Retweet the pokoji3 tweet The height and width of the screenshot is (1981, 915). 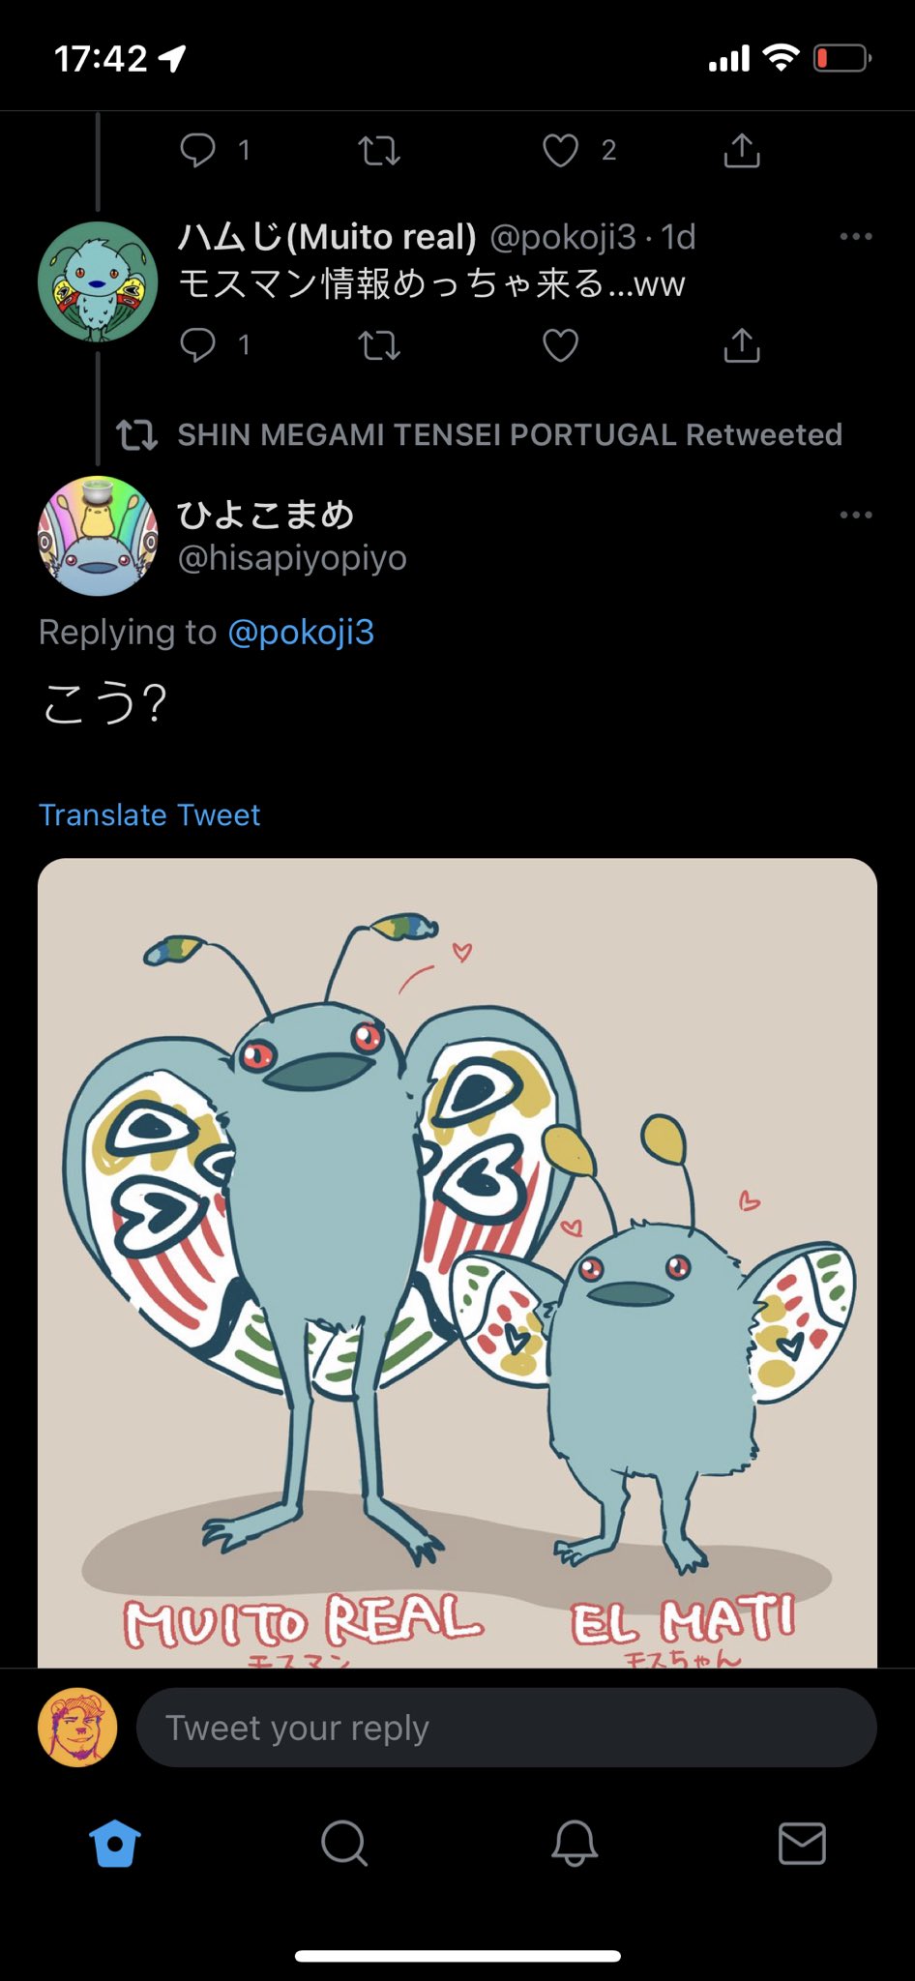coord(379,345)
